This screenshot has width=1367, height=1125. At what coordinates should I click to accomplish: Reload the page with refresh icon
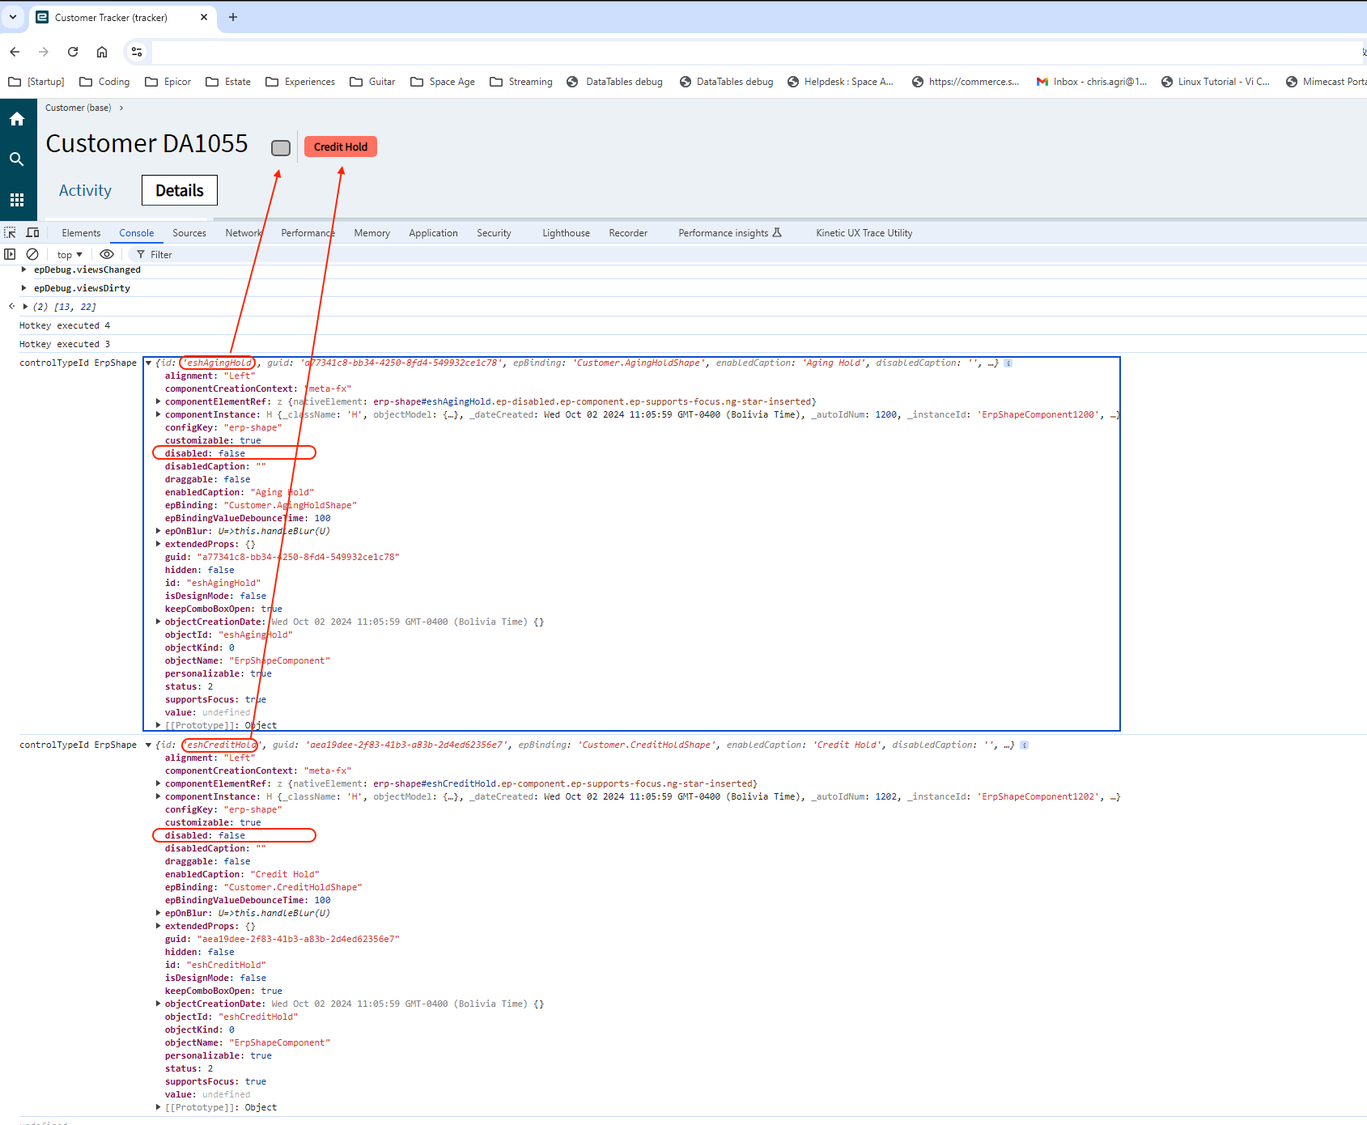click(x=73, y=52)
